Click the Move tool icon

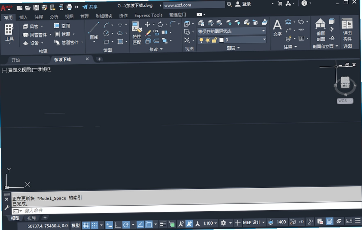(x=148, y=24)
